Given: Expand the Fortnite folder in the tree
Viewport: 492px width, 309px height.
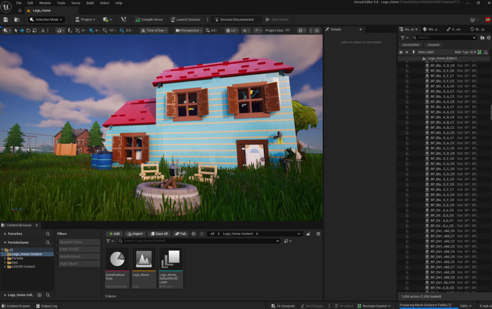Looking at the screenshot, I should point(5,258).
